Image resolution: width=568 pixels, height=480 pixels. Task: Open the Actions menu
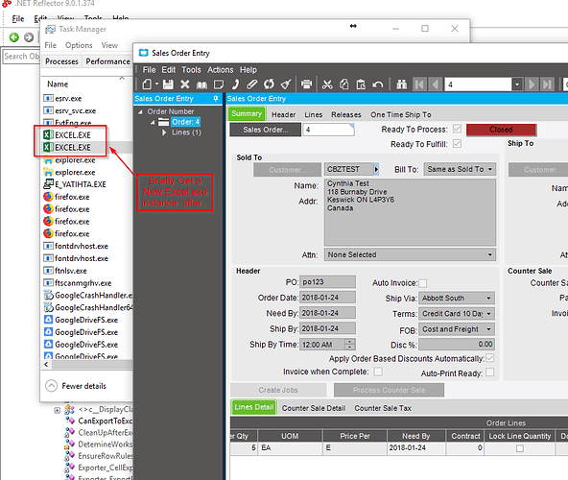221,70
